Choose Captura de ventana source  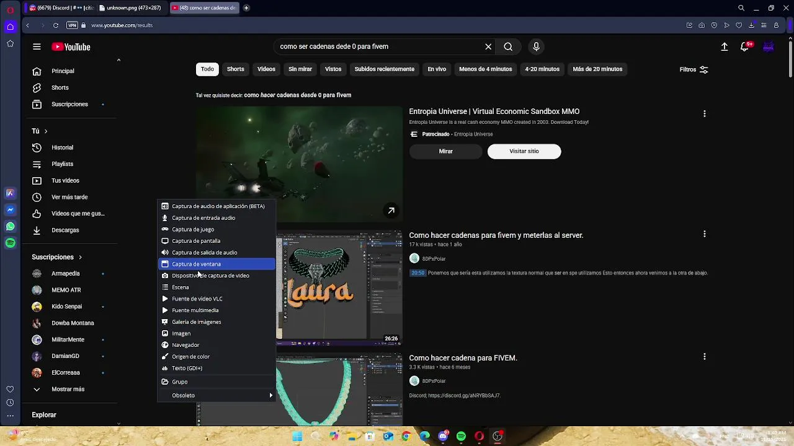pos(216,264)
